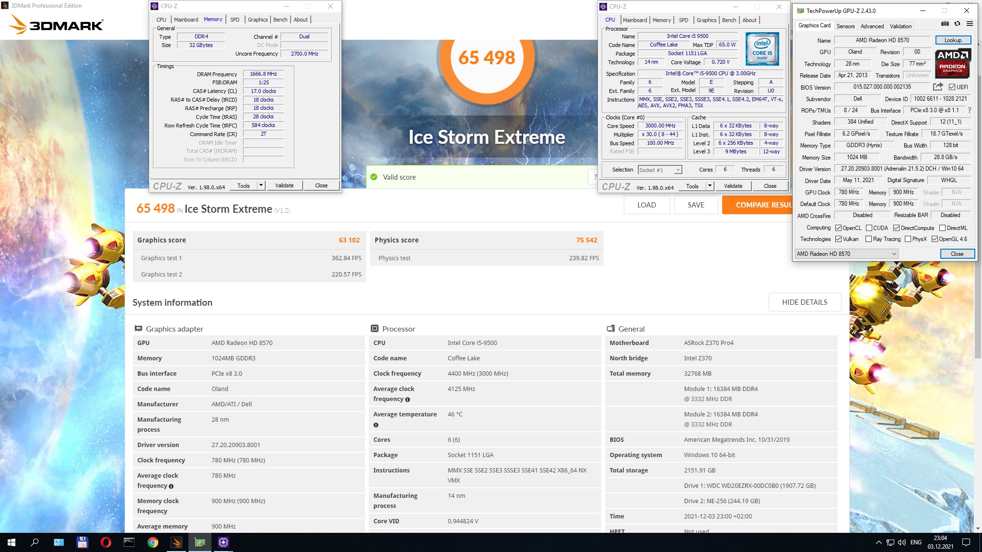Click the info icon beside Average clock frequency under Processor
Screen dimensions: 982x552
[408, 400]
